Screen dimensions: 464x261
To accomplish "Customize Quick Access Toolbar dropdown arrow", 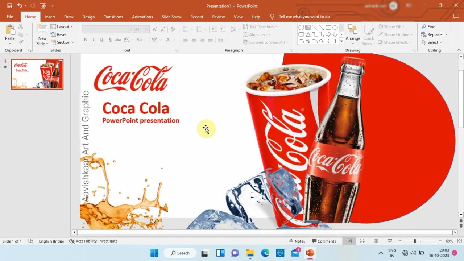I will [53, 6].
